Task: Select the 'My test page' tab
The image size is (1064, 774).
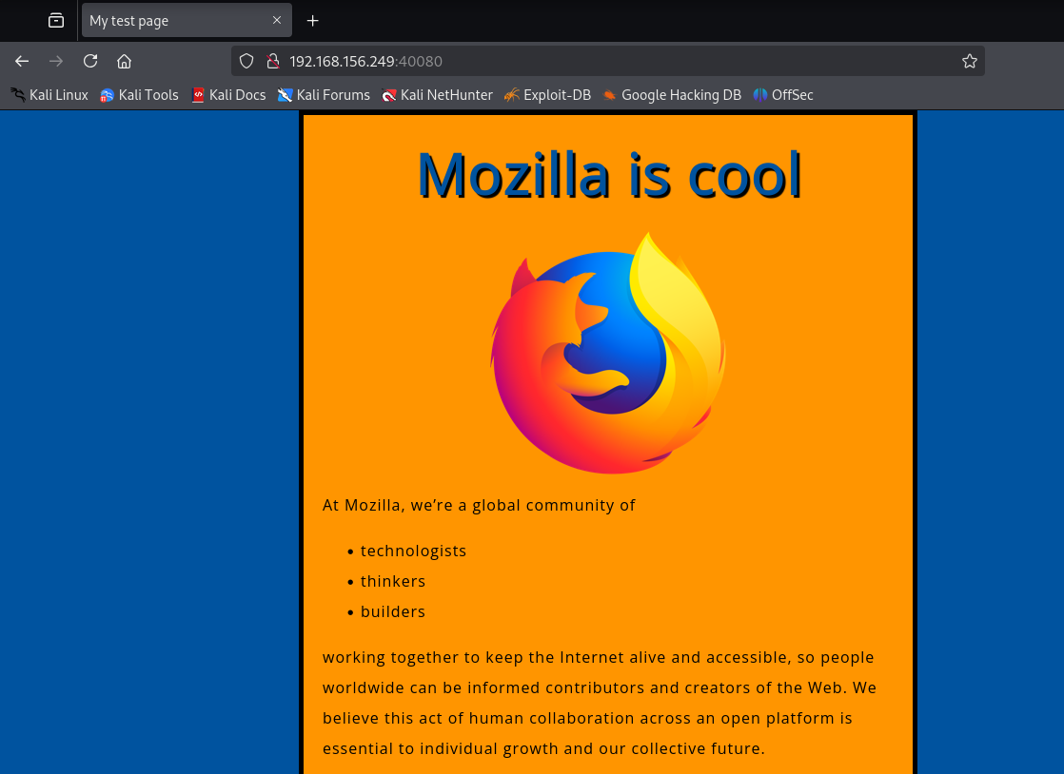Action: pyautogui.click(x=187, y=20)
